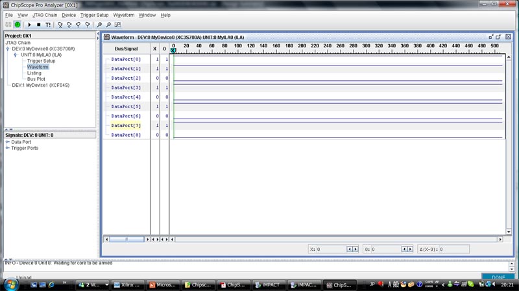
Task: Click the Internet Explorer quick launch icon
Action: (x=51, y=285)
